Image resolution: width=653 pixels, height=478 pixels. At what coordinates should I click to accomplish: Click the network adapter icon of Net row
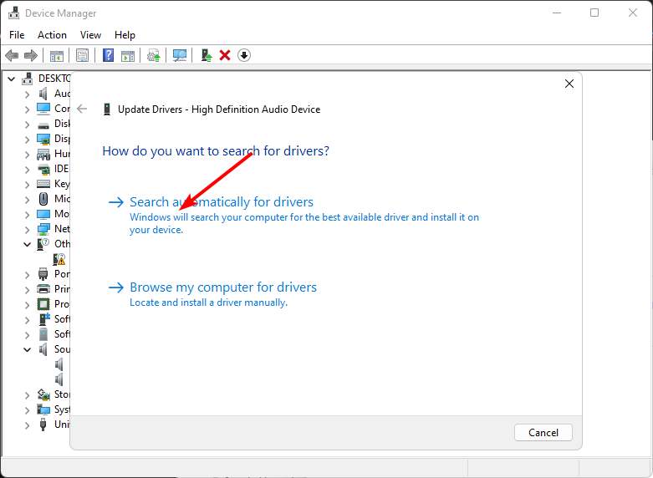pyautogui.click(x=43, y=229)
